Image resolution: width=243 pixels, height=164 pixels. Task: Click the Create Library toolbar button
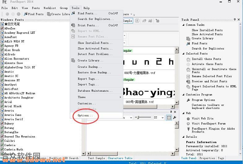59,14
